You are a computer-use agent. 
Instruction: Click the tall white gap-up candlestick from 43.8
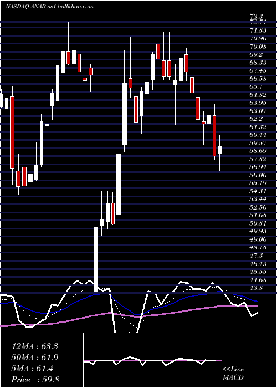click(x=96, y=259)
